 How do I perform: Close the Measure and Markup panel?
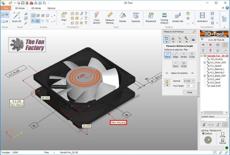[x=189, y=92]
